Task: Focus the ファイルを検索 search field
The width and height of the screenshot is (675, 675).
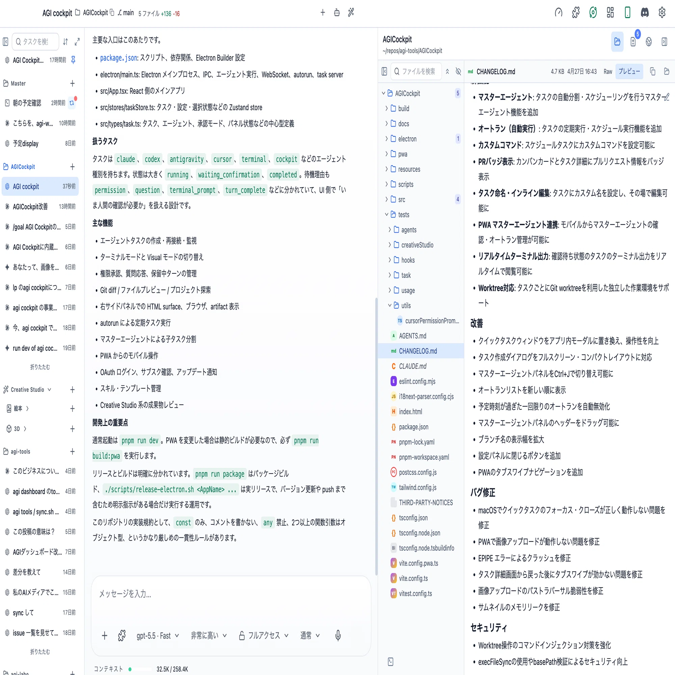Action: tap(416, 72)
